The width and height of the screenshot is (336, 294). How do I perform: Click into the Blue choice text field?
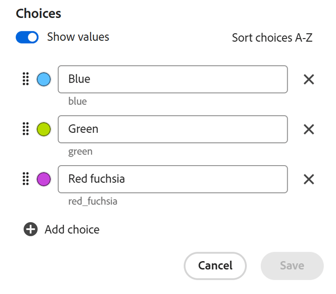click(x=172, y=79)
